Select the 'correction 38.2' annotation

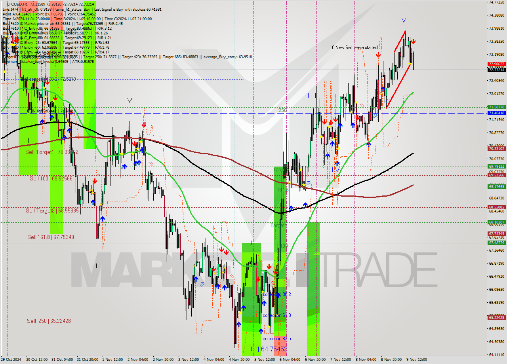tap(277, 294)
